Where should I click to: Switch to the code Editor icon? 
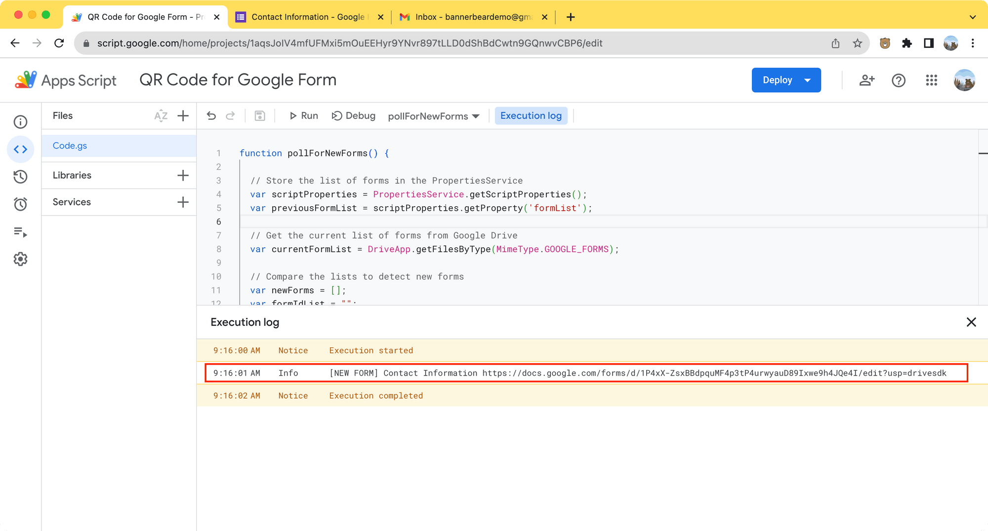click(x=20, y=149)
